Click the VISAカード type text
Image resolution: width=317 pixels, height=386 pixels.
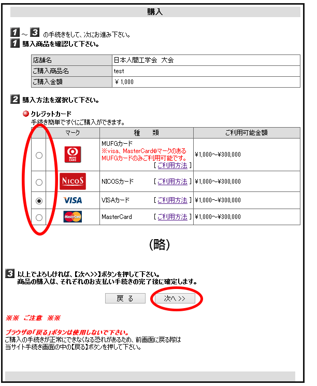pyautogui.click(x=116, y=200)
